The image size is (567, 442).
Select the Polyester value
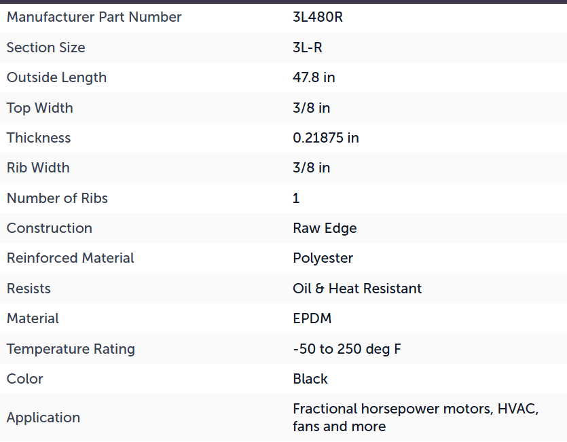click(x=323, y=258)
